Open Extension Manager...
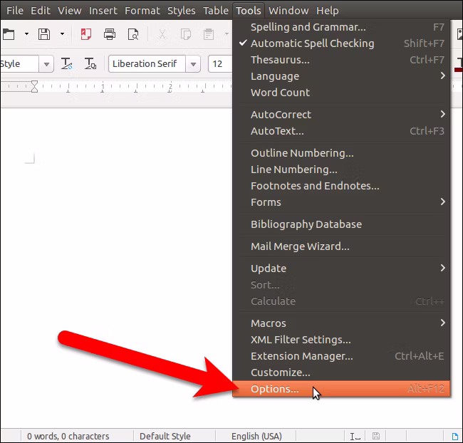Screen dimensions: 463x443 [x=341, y=356]
